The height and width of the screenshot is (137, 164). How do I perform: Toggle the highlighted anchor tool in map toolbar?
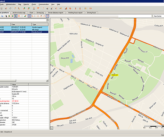pyautogui.click(x=29, y=16)
